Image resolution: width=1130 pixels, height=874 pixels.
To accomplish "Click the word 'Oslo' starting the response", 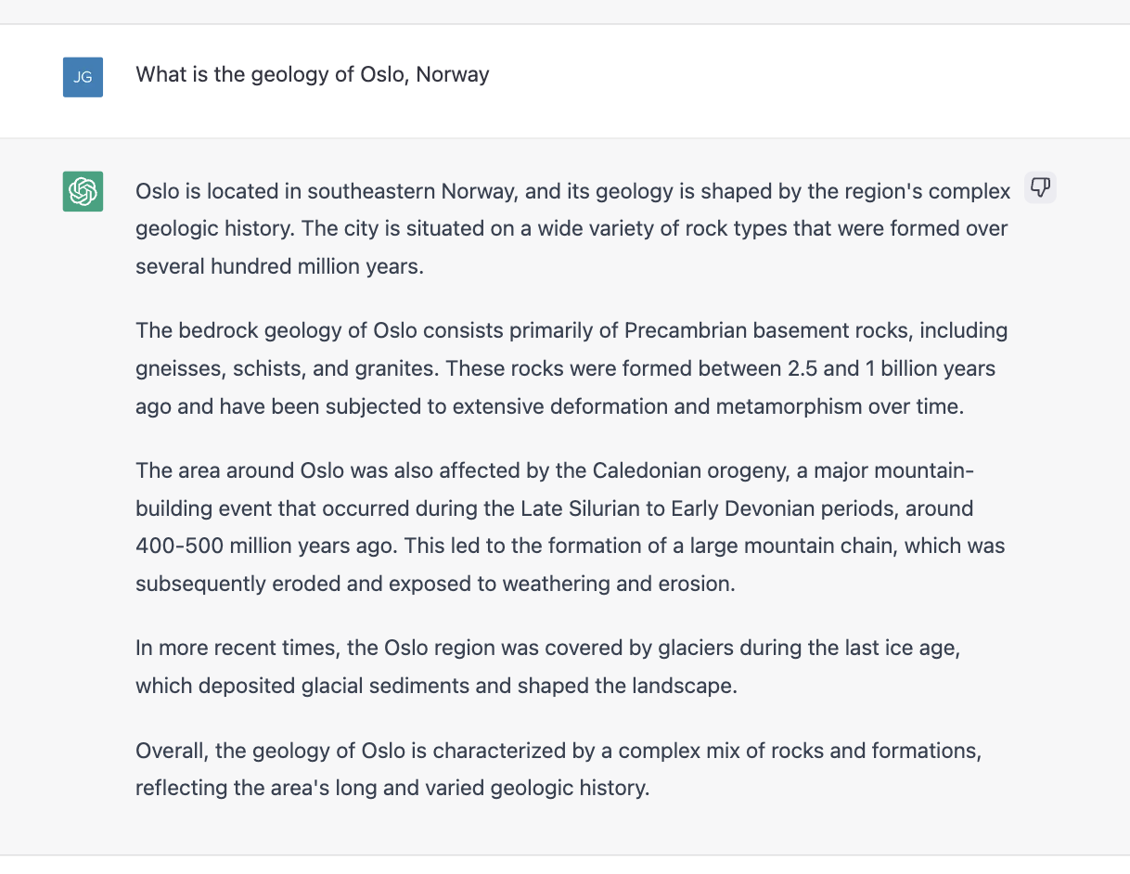I will (155, 191).
